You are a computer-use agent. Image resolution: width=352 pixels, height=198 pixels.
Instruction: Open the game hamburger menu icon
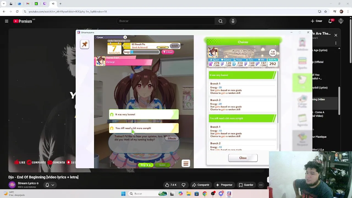pos(186,163)
